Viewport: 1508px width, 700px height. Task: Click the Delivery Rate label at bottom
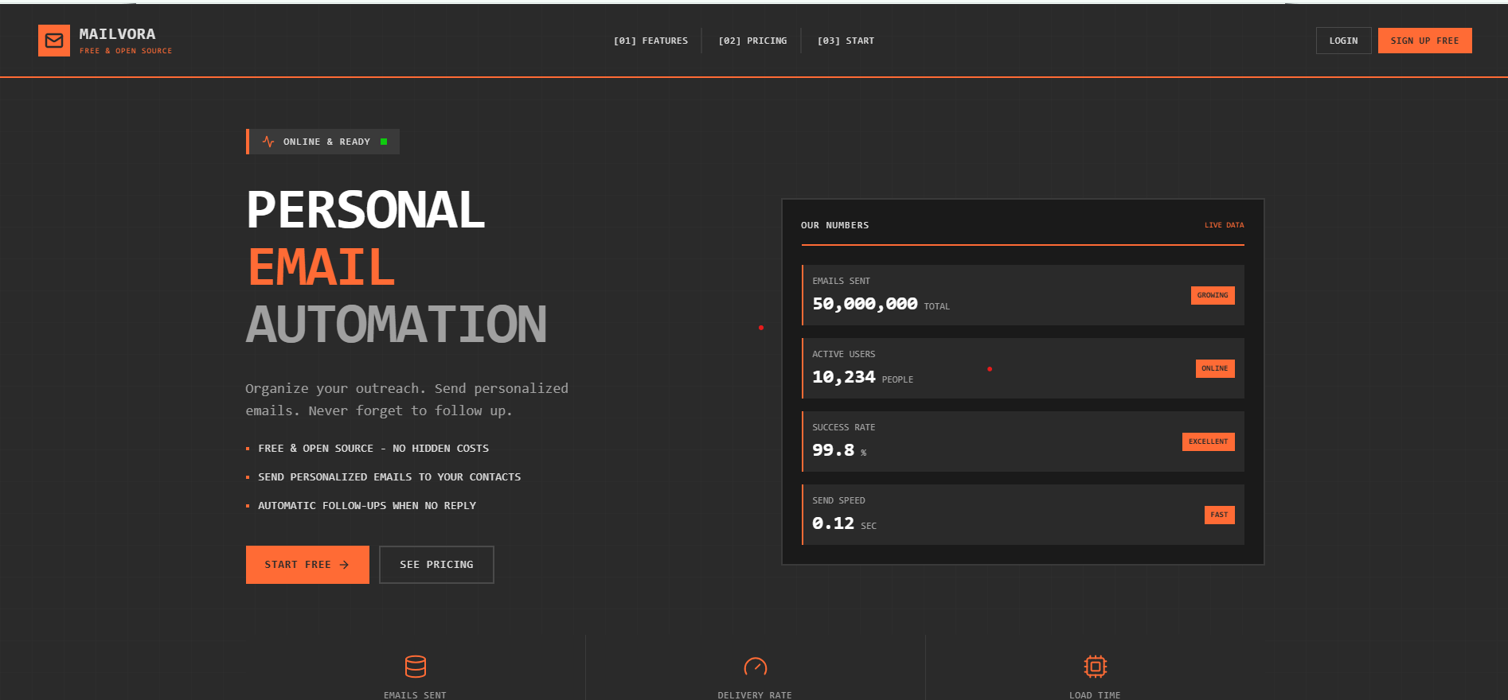(755, 695)
